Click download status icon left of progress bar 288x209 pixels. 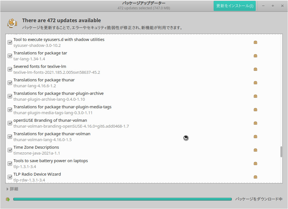(8, 199)
